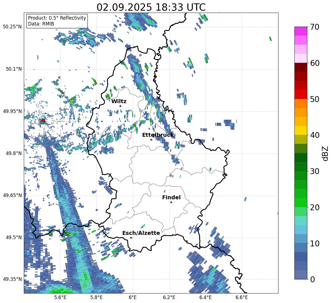Screen dimensions: 332x303
Task: Pick the magenta swatch near 70 dBZ
Action: [x=301, y=31]
